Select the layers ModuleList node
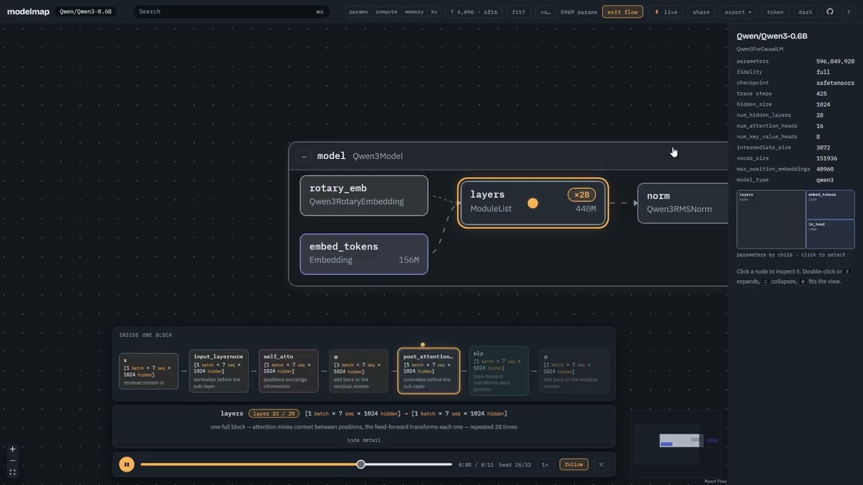Screen dimensions: 863x485 533,203
